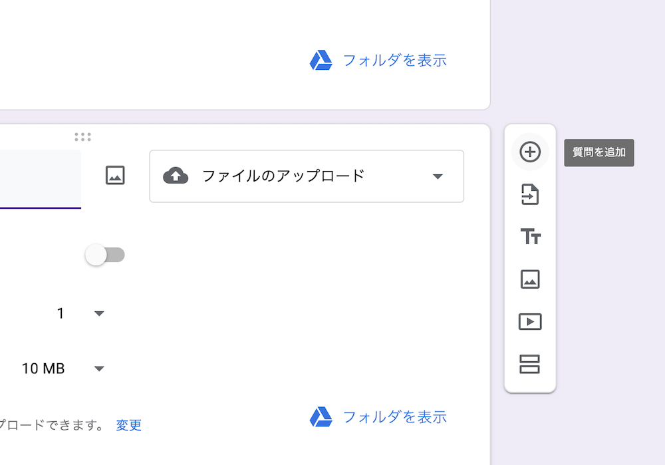Add a new question with the plus icon
665x465 pixels.
coord(530,152)
